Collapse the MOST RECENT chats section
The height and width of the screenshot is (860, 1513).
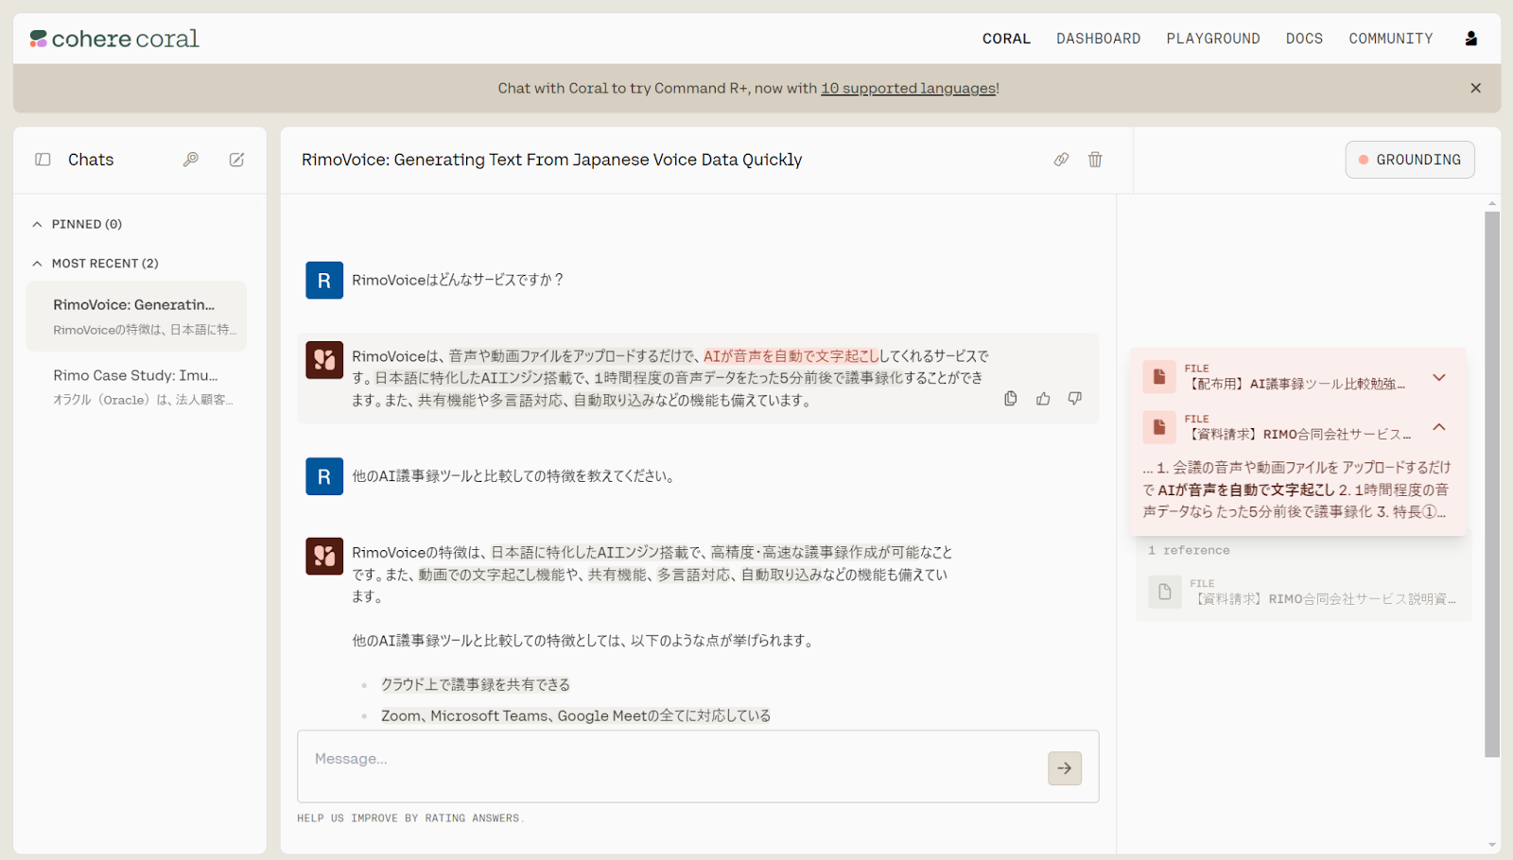point(36,263)
